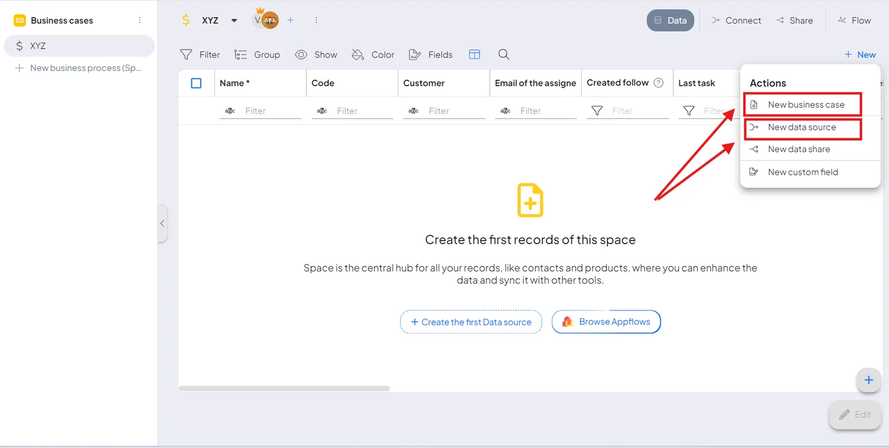Open the Business cases options menu
The height and width of the screenshot is (448, 889).
pos(139,21)
